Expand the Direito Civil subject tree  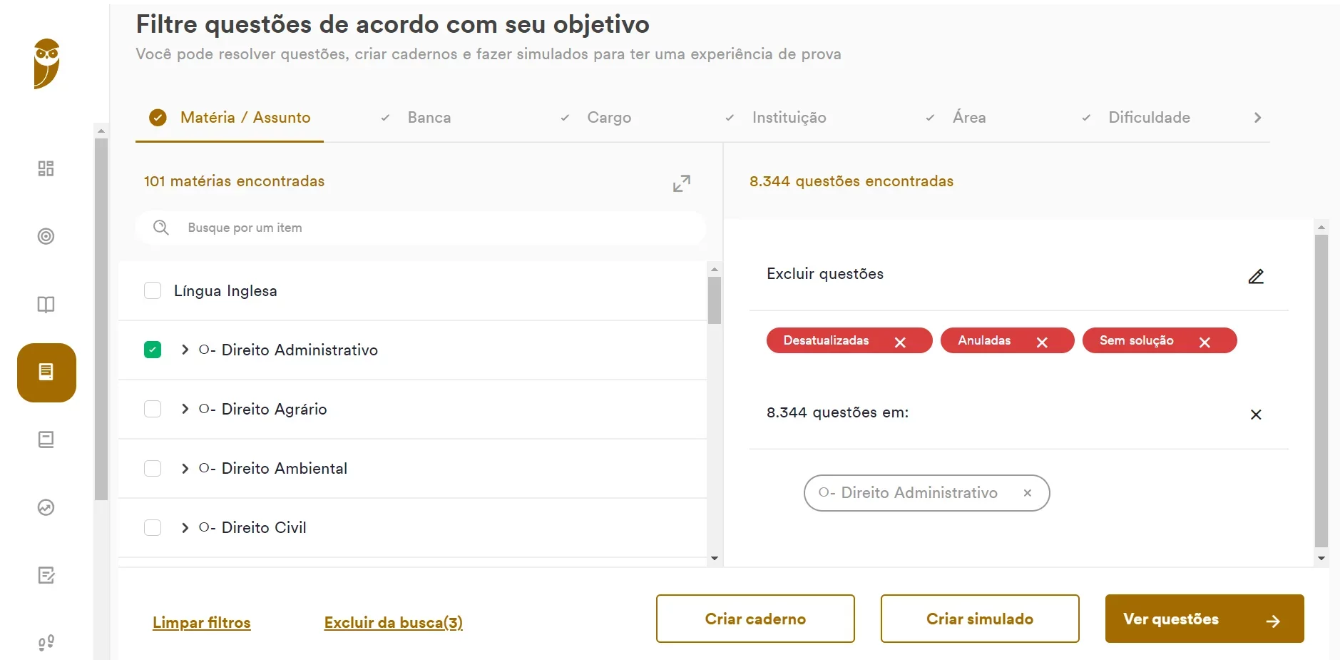click(185, 527)
